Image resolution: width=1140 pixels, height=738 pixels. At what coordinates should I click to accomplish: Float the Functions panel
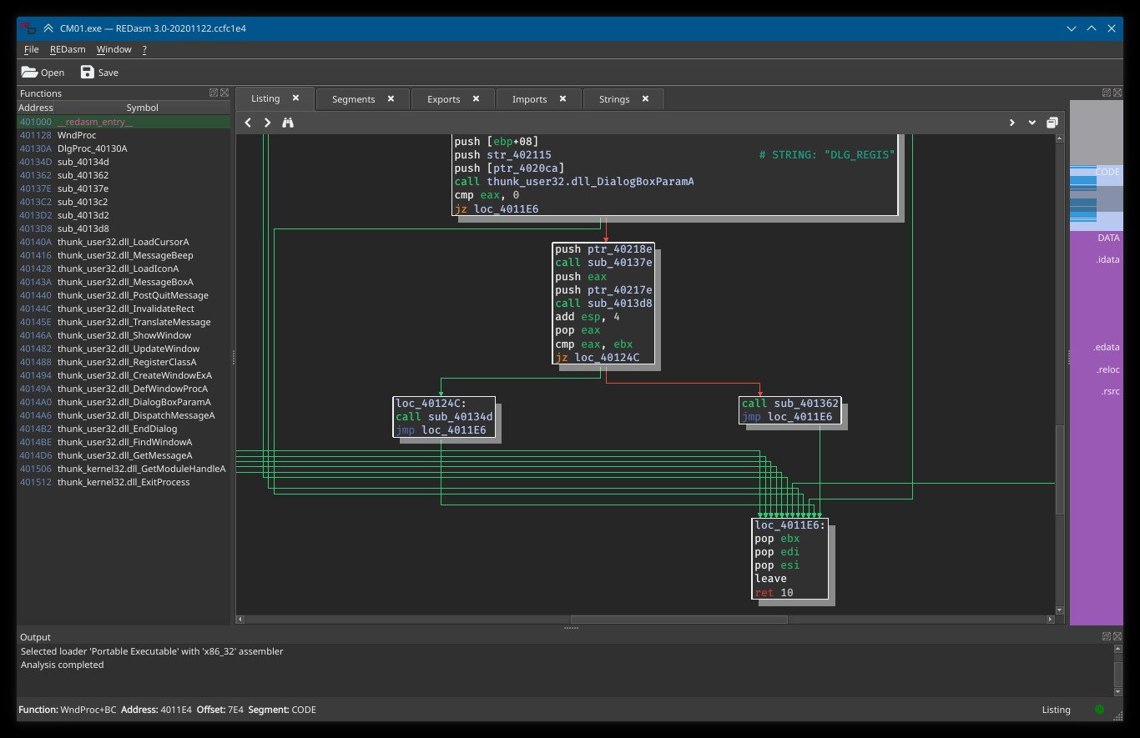click(214, 93)
